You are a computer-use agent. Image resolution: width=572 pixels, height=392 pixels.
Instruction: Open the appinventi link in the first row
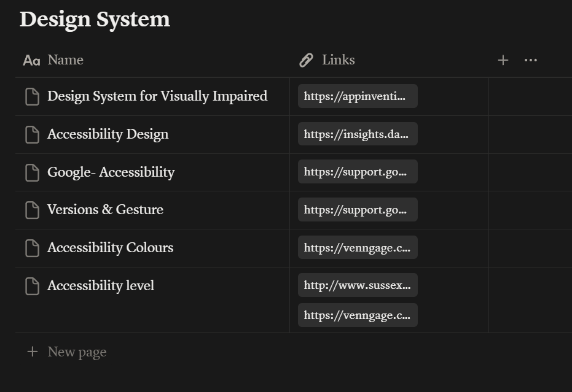click(x=357, y=96)
